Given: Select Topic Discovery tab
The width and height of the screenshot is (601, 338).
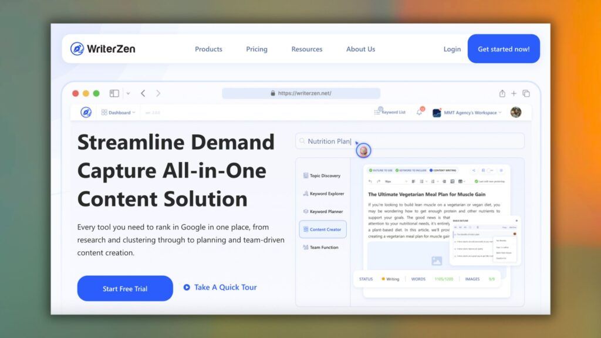Looking at the screenshot, I should (x=322, y=175).
